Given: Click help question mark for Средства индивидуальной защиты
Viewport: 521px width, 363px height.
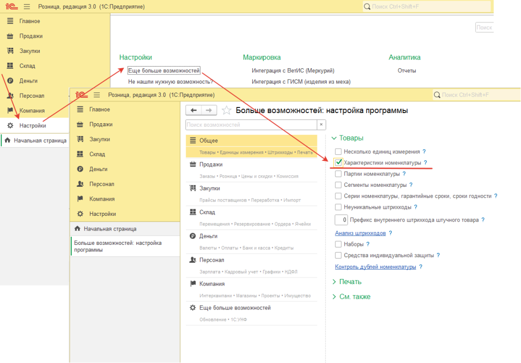Looking at the screenshot, I should pos(438,255).
